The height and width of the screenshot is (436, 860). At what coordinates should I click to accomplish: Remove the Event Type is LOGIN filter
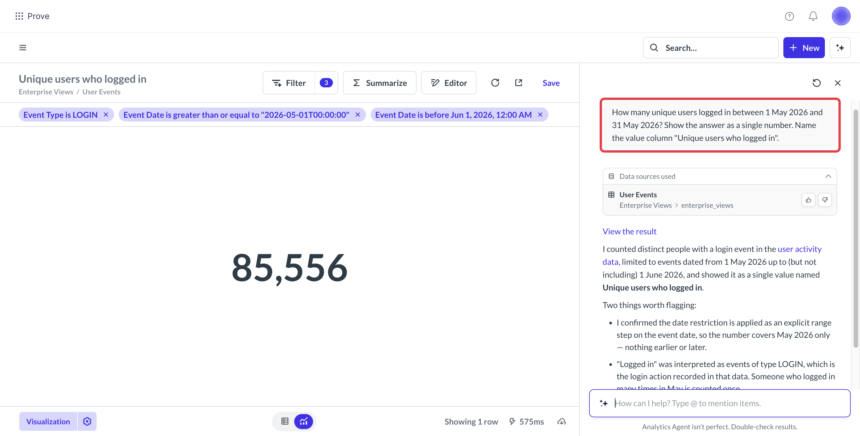pos(106,115)
